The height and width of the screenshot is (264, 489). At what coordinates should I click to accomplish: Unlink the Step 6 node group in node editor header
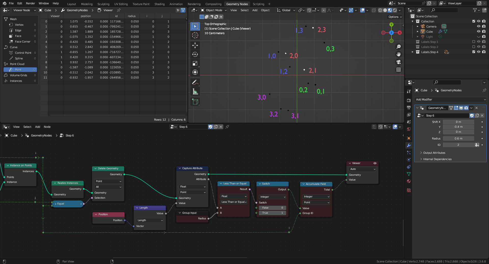[x=221, y=127]
